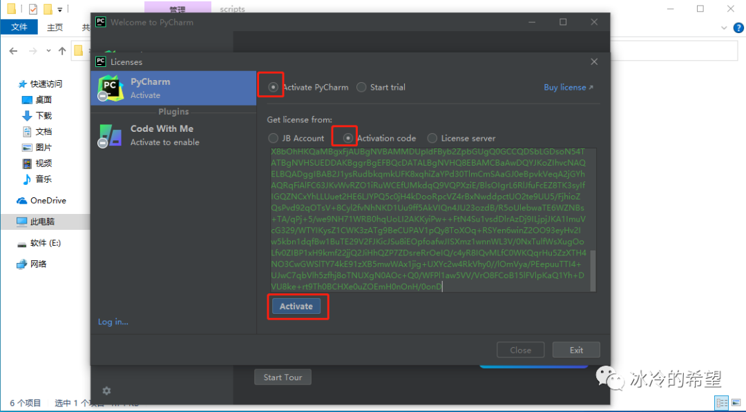Open recent locations dropdown in Explorer
Image resolution: width=746 pixels, height=412 pixels.
click(48, 51)
